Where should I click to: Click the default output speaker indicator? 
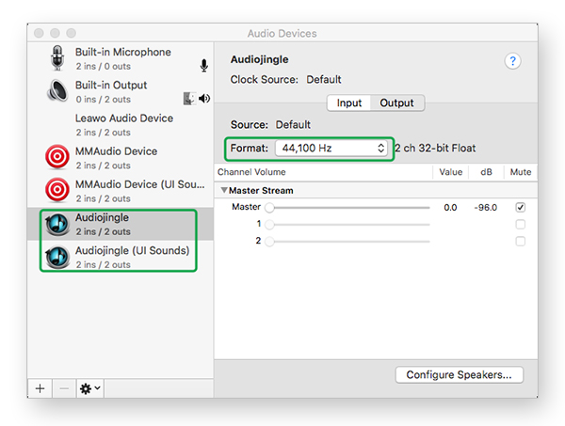tap(204, 98)
